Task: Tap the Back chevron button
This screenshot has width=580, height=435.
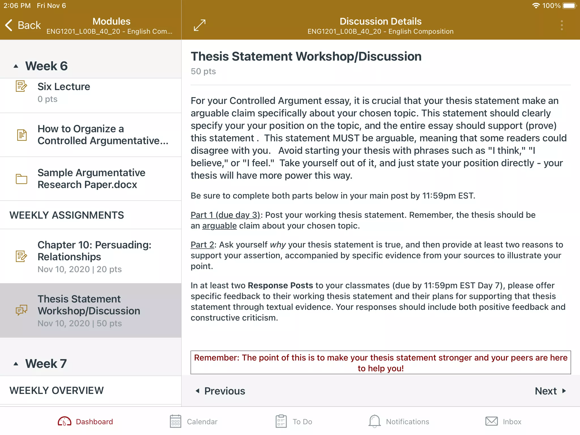Action: (23, 25)
